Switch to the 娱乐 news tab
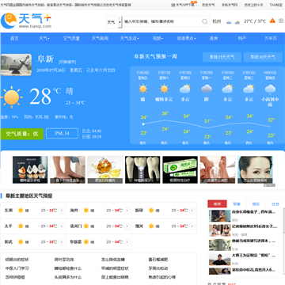 click(x=256, y=203)
